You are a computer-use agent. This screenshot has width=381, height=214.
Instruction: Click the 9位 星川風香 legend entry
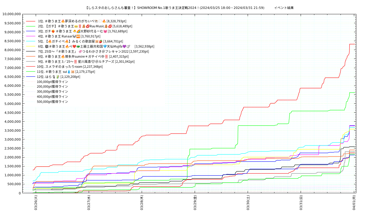click(x=86, y=62)
